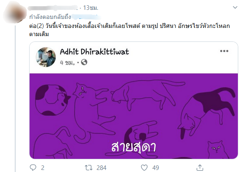Click the 4 ชม. post timestamp
This screenshot has width=244, height=172.
67,62
